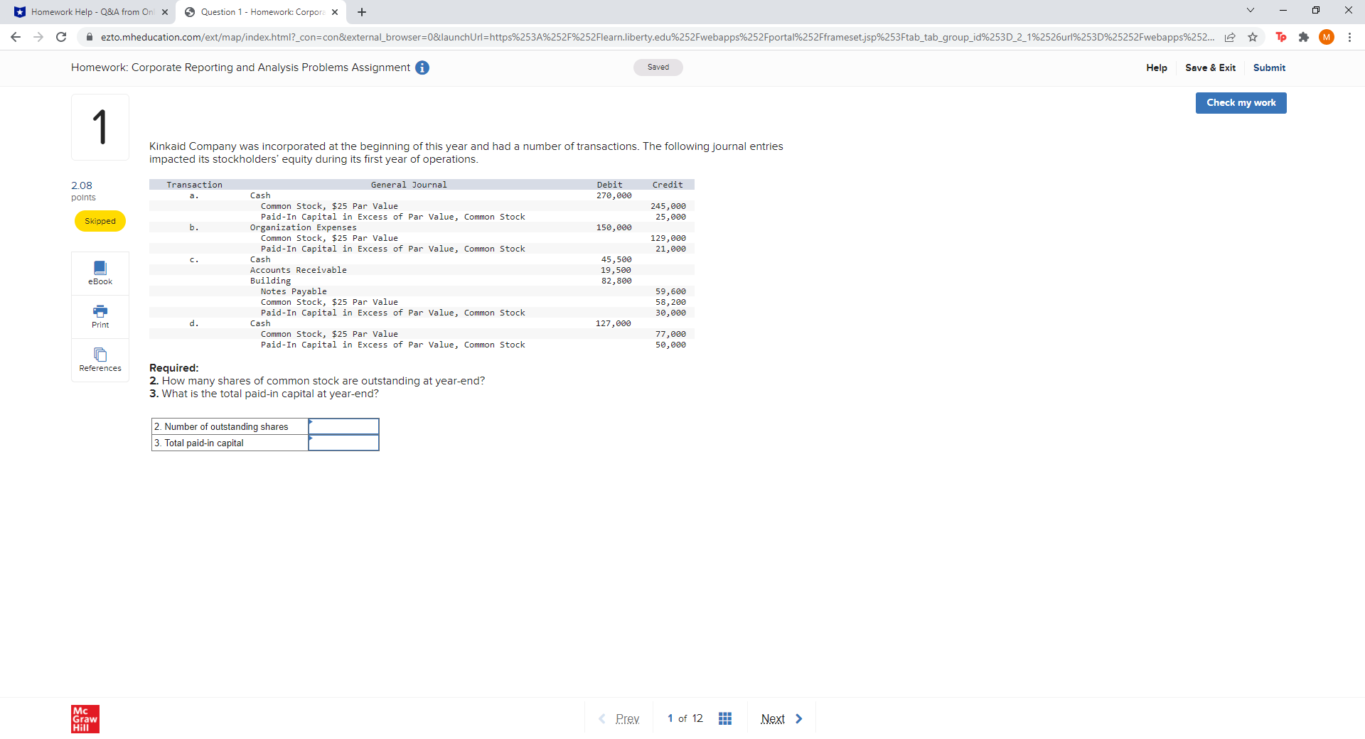Minimize the browser window
The width and height of the screenshot is (1365, 739).
pos(1283,10)
